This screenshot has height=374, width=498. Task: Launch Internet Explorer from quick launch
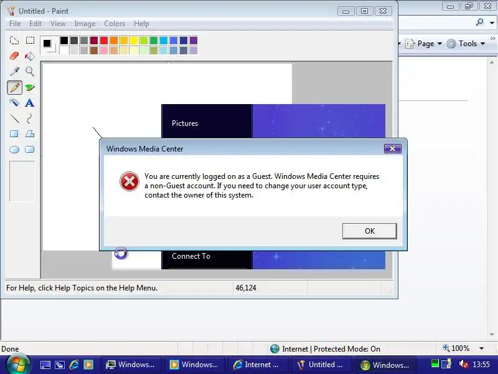[74, 365]
